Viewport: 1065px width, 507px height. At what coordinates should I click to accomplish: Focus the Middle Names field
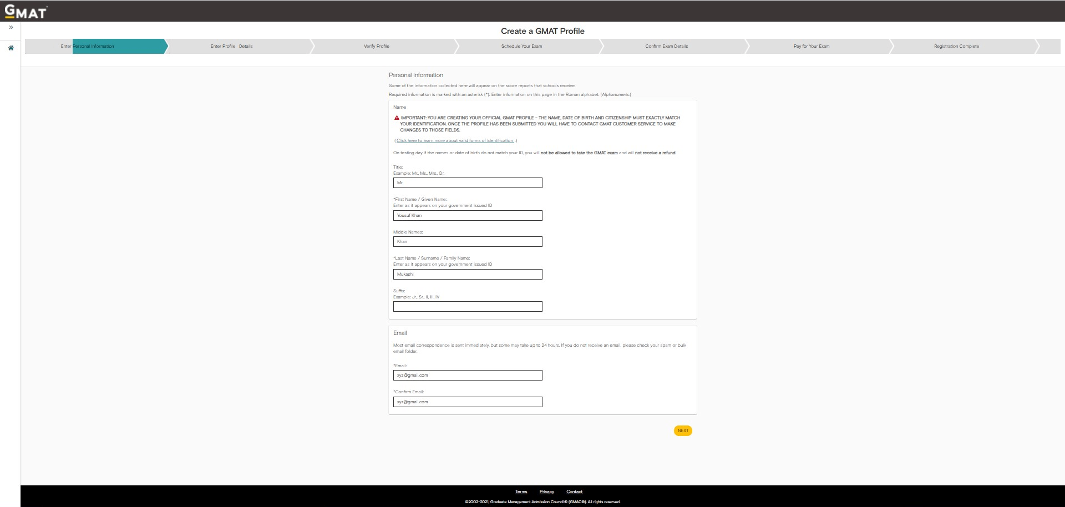468,241
